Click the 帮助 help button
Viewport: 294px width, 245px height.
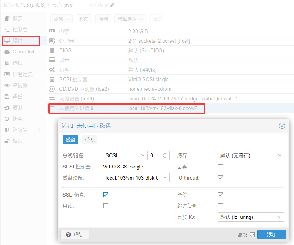point(75,235)
